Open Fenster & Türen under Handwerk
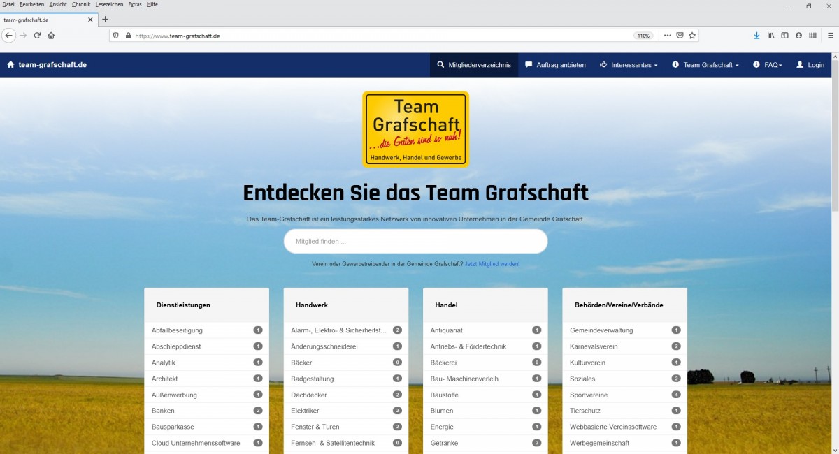The image size is (839, 454). pos(346,427)
